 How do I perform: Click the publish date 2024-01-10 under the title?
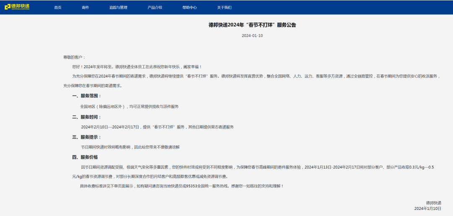[252, 36]
